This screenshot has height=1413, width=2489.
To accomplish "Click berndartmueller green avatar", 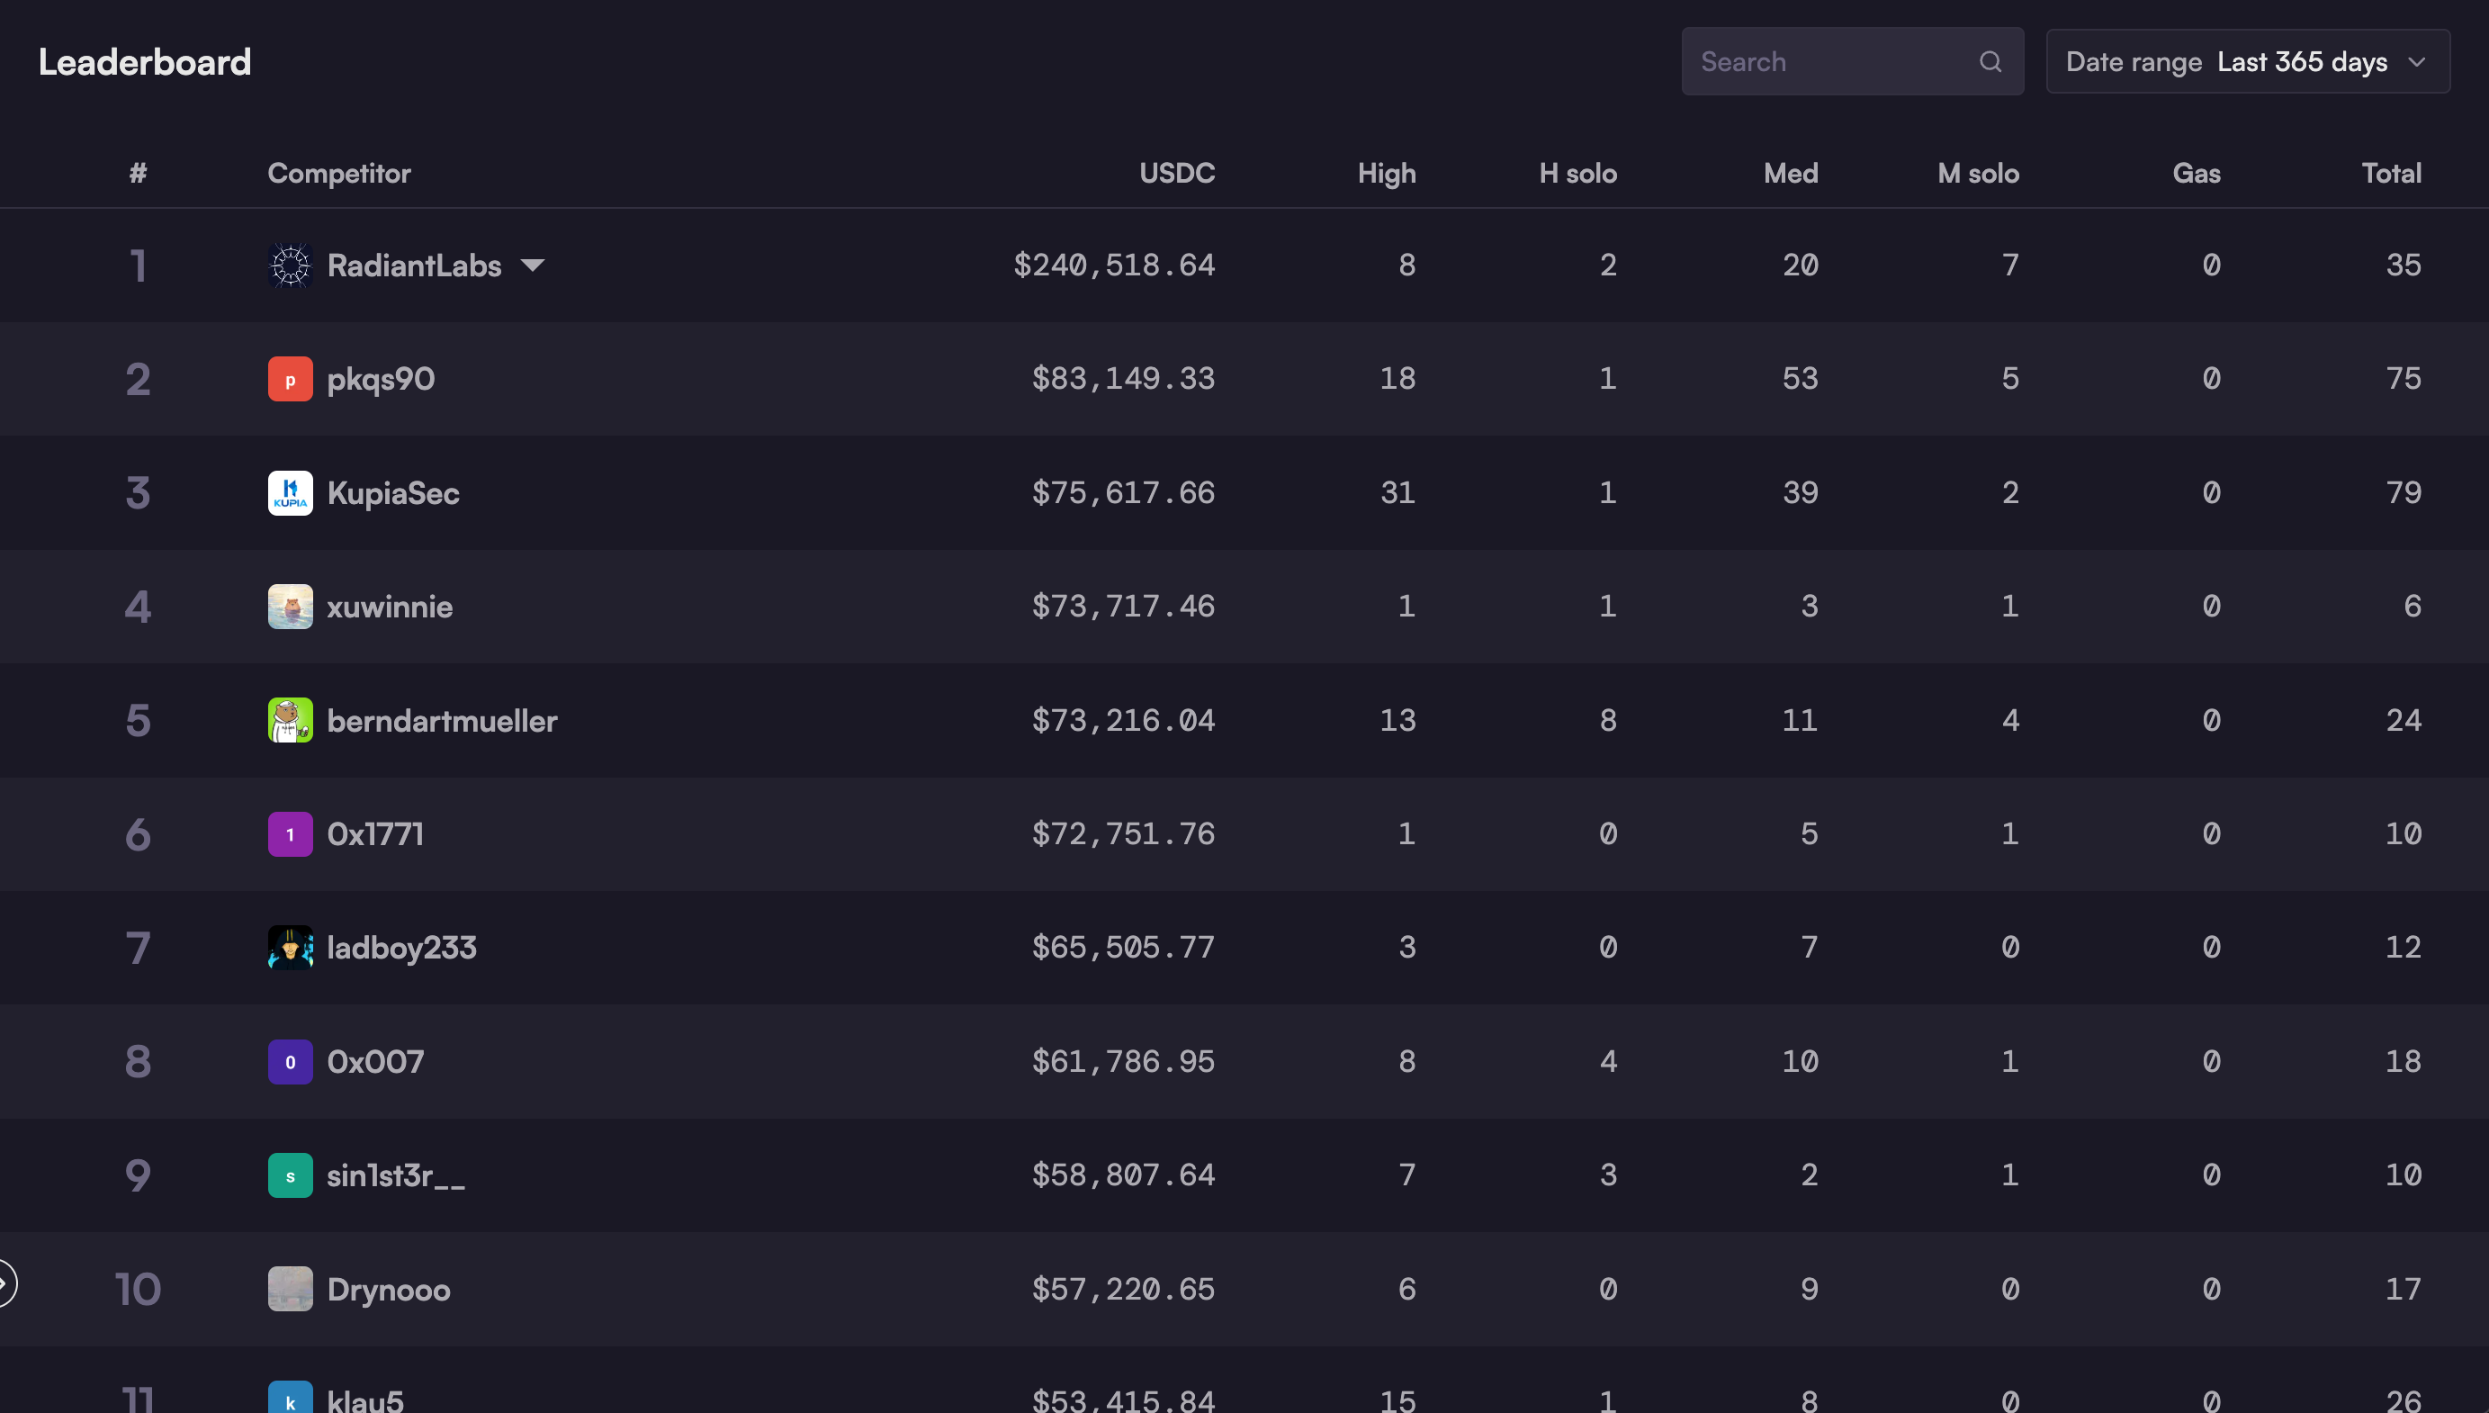I will click(290, 720).
